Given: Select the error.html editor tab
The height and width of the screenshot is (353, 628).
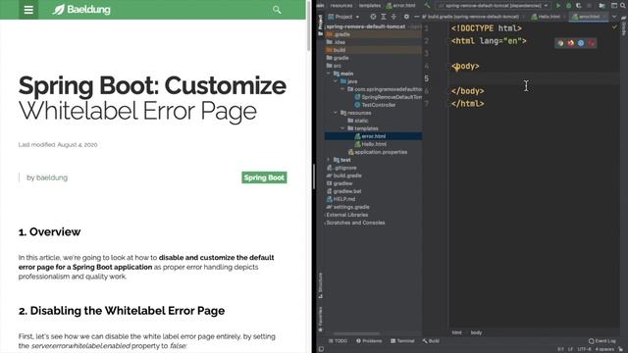Looking at the screenshot, I should point(589,17).
